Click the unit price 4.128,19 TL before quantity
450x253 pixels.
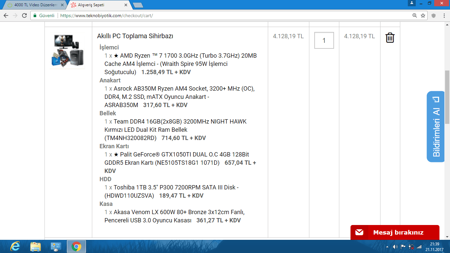pos(288,36)
